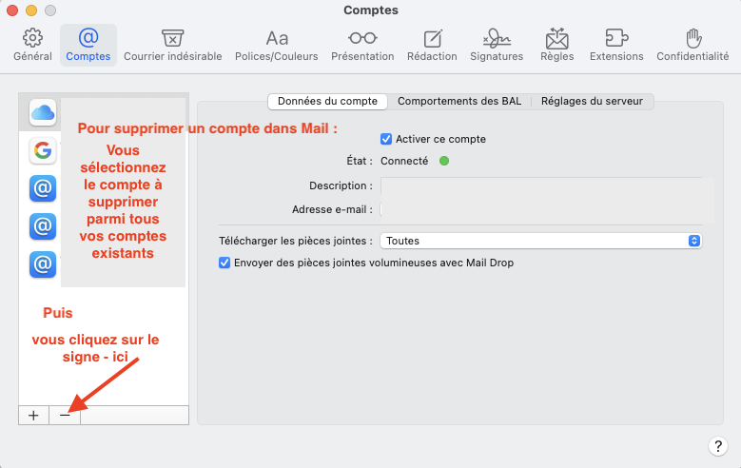Open the Extensions pane
Viewport: 741px width, 468px height.
pyautogui.click(x=616, y=45)
